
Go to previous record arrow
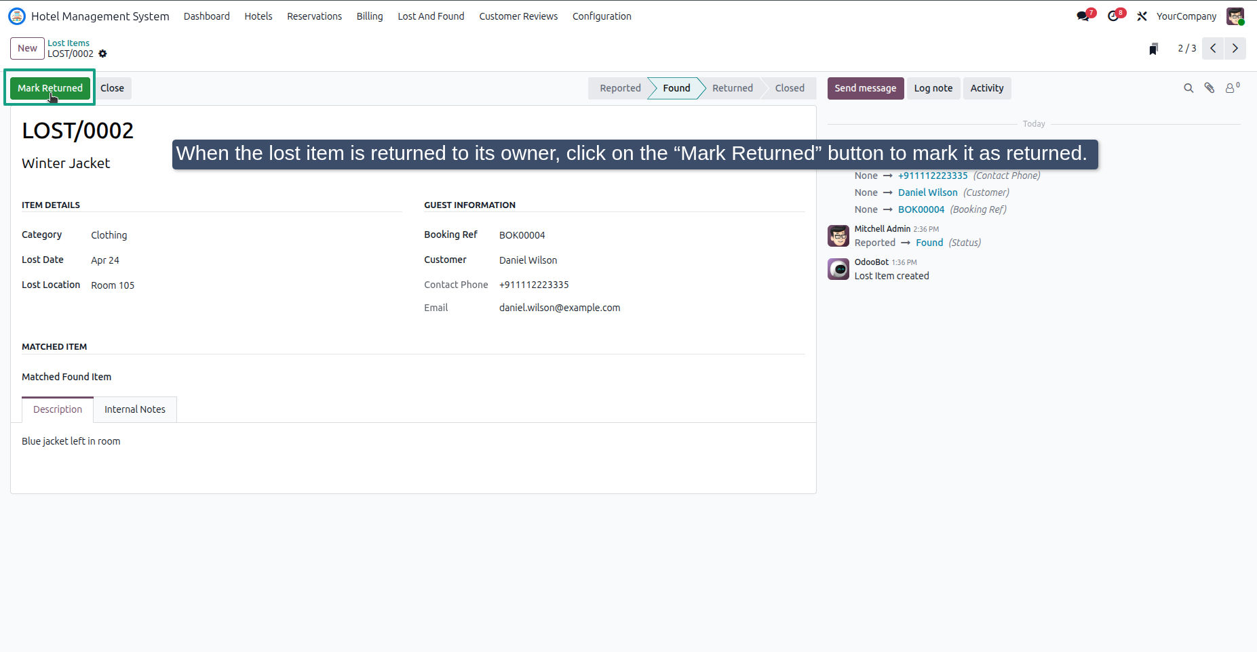pyautogui.click(x=1213, y=48)
